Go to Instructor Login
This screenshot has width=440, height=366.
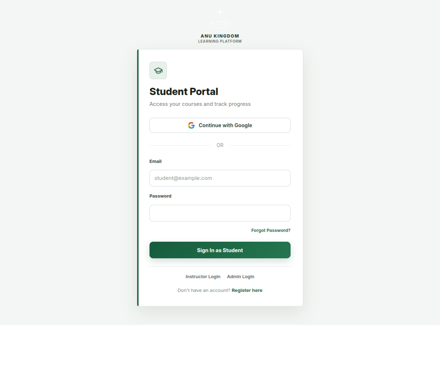click(x=203, y=277)
